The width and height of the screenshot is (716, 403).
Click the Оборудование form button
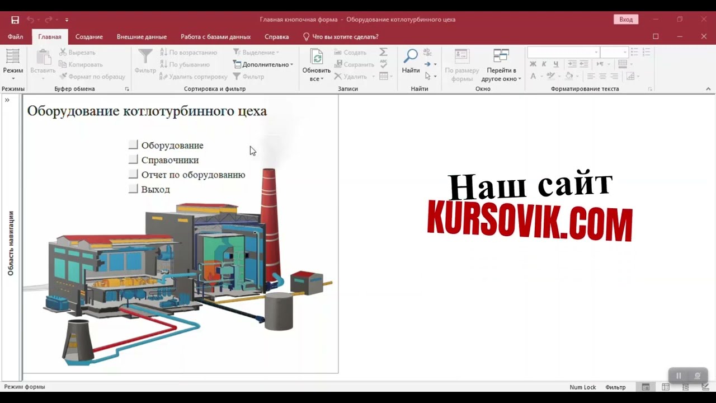[x=133, y=145]
